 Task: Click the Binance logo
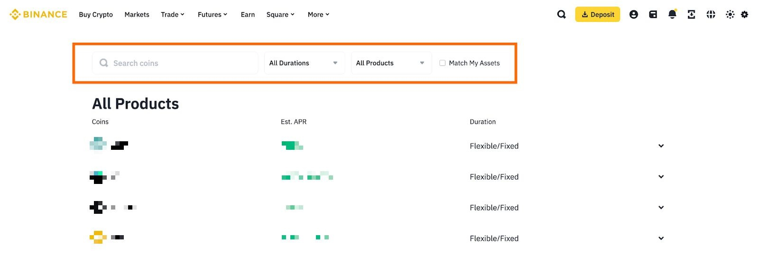coord(38,15)
